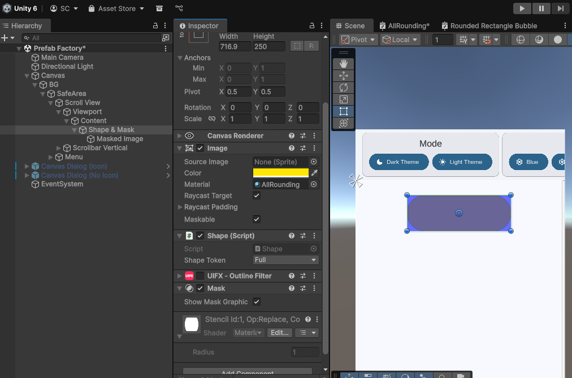Image resolution: width=572 pixels, height=378 pixels.
Task: Select the Scale tool
Action: click(x=343, y=99)
